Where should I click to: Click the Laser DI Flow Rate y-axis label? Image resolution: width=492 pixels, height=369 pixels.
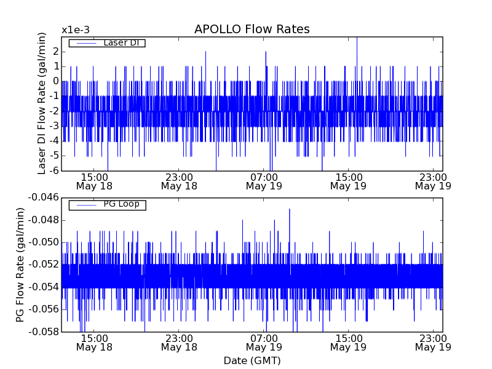pyautogui.click(x=42, y=103)
